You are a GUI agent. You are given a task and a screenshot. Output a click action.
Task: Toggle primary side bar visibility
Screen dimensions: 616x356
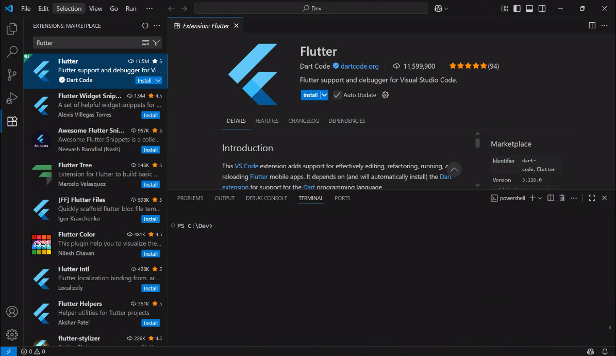click(517, 8)
